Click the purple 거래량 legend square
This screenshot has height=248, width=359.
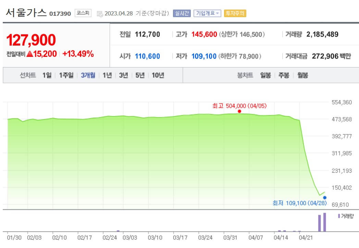[x=339, y=216]
